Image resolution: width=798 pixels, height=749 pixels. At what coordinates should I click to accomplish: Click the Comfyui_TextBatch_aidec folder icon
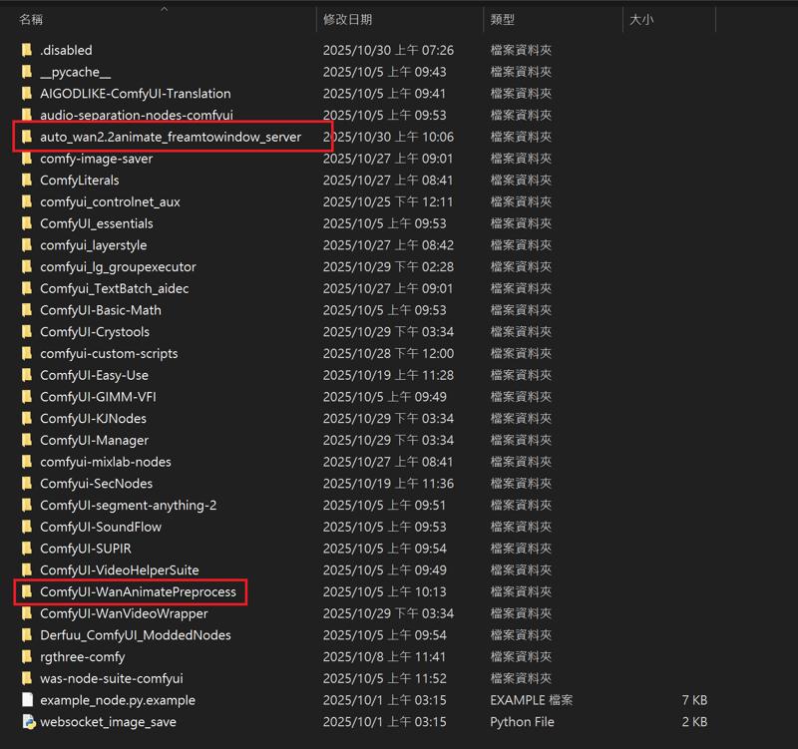(x=27, y=288)
